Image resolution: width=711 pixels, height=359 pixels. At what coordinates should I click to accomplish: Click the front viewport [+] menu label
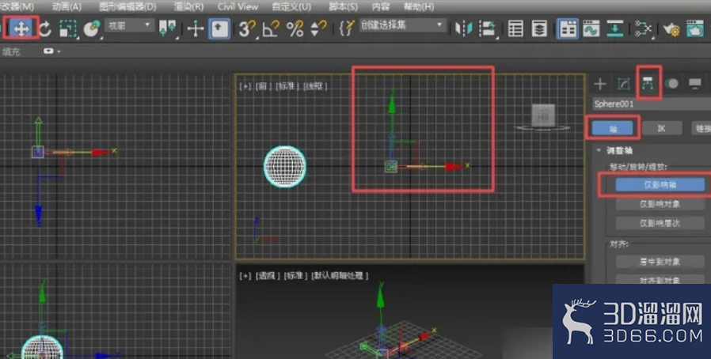[x=245, y=86]
